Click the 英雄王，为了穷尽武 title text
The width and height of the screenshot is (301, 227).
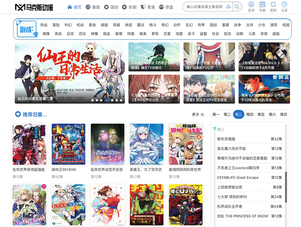coord(146,169)
